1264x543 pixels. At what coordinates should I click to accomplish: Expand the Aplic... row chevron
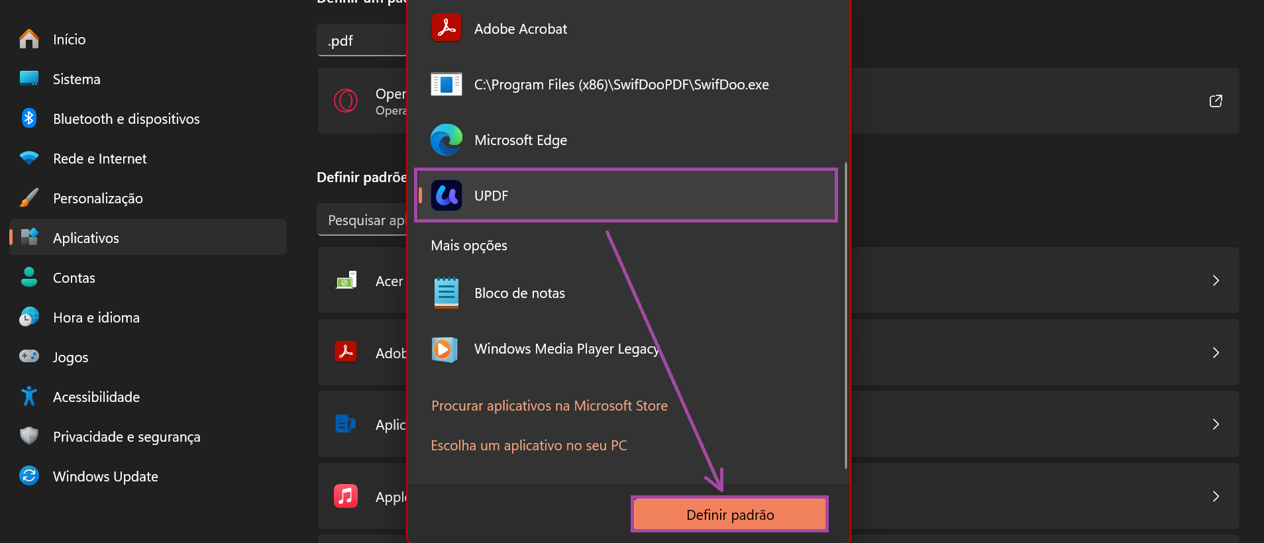1216,424
